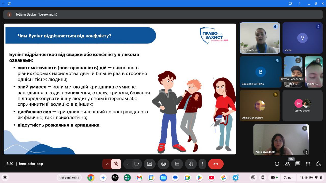
Task: Toggle the camera on or off
Action: pyautogui.click(x=137, y=164)
